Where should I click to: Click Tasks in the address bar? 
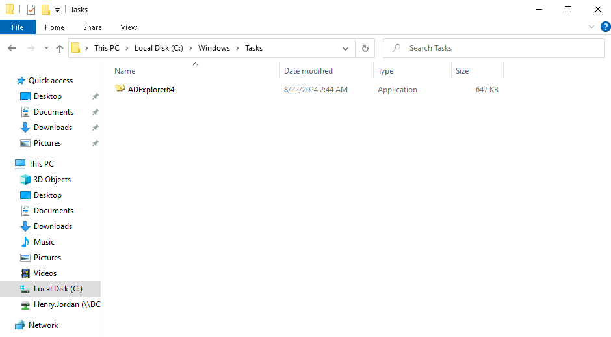253,48
